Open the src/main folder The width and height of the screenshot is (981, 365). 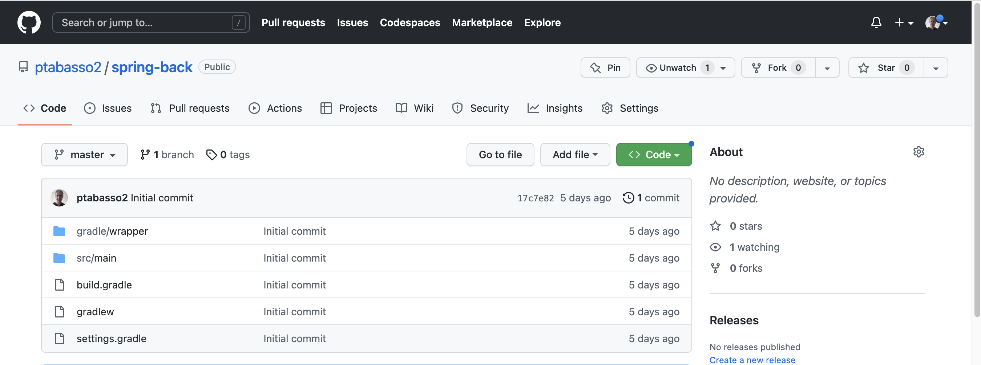(x=96, y=258)
